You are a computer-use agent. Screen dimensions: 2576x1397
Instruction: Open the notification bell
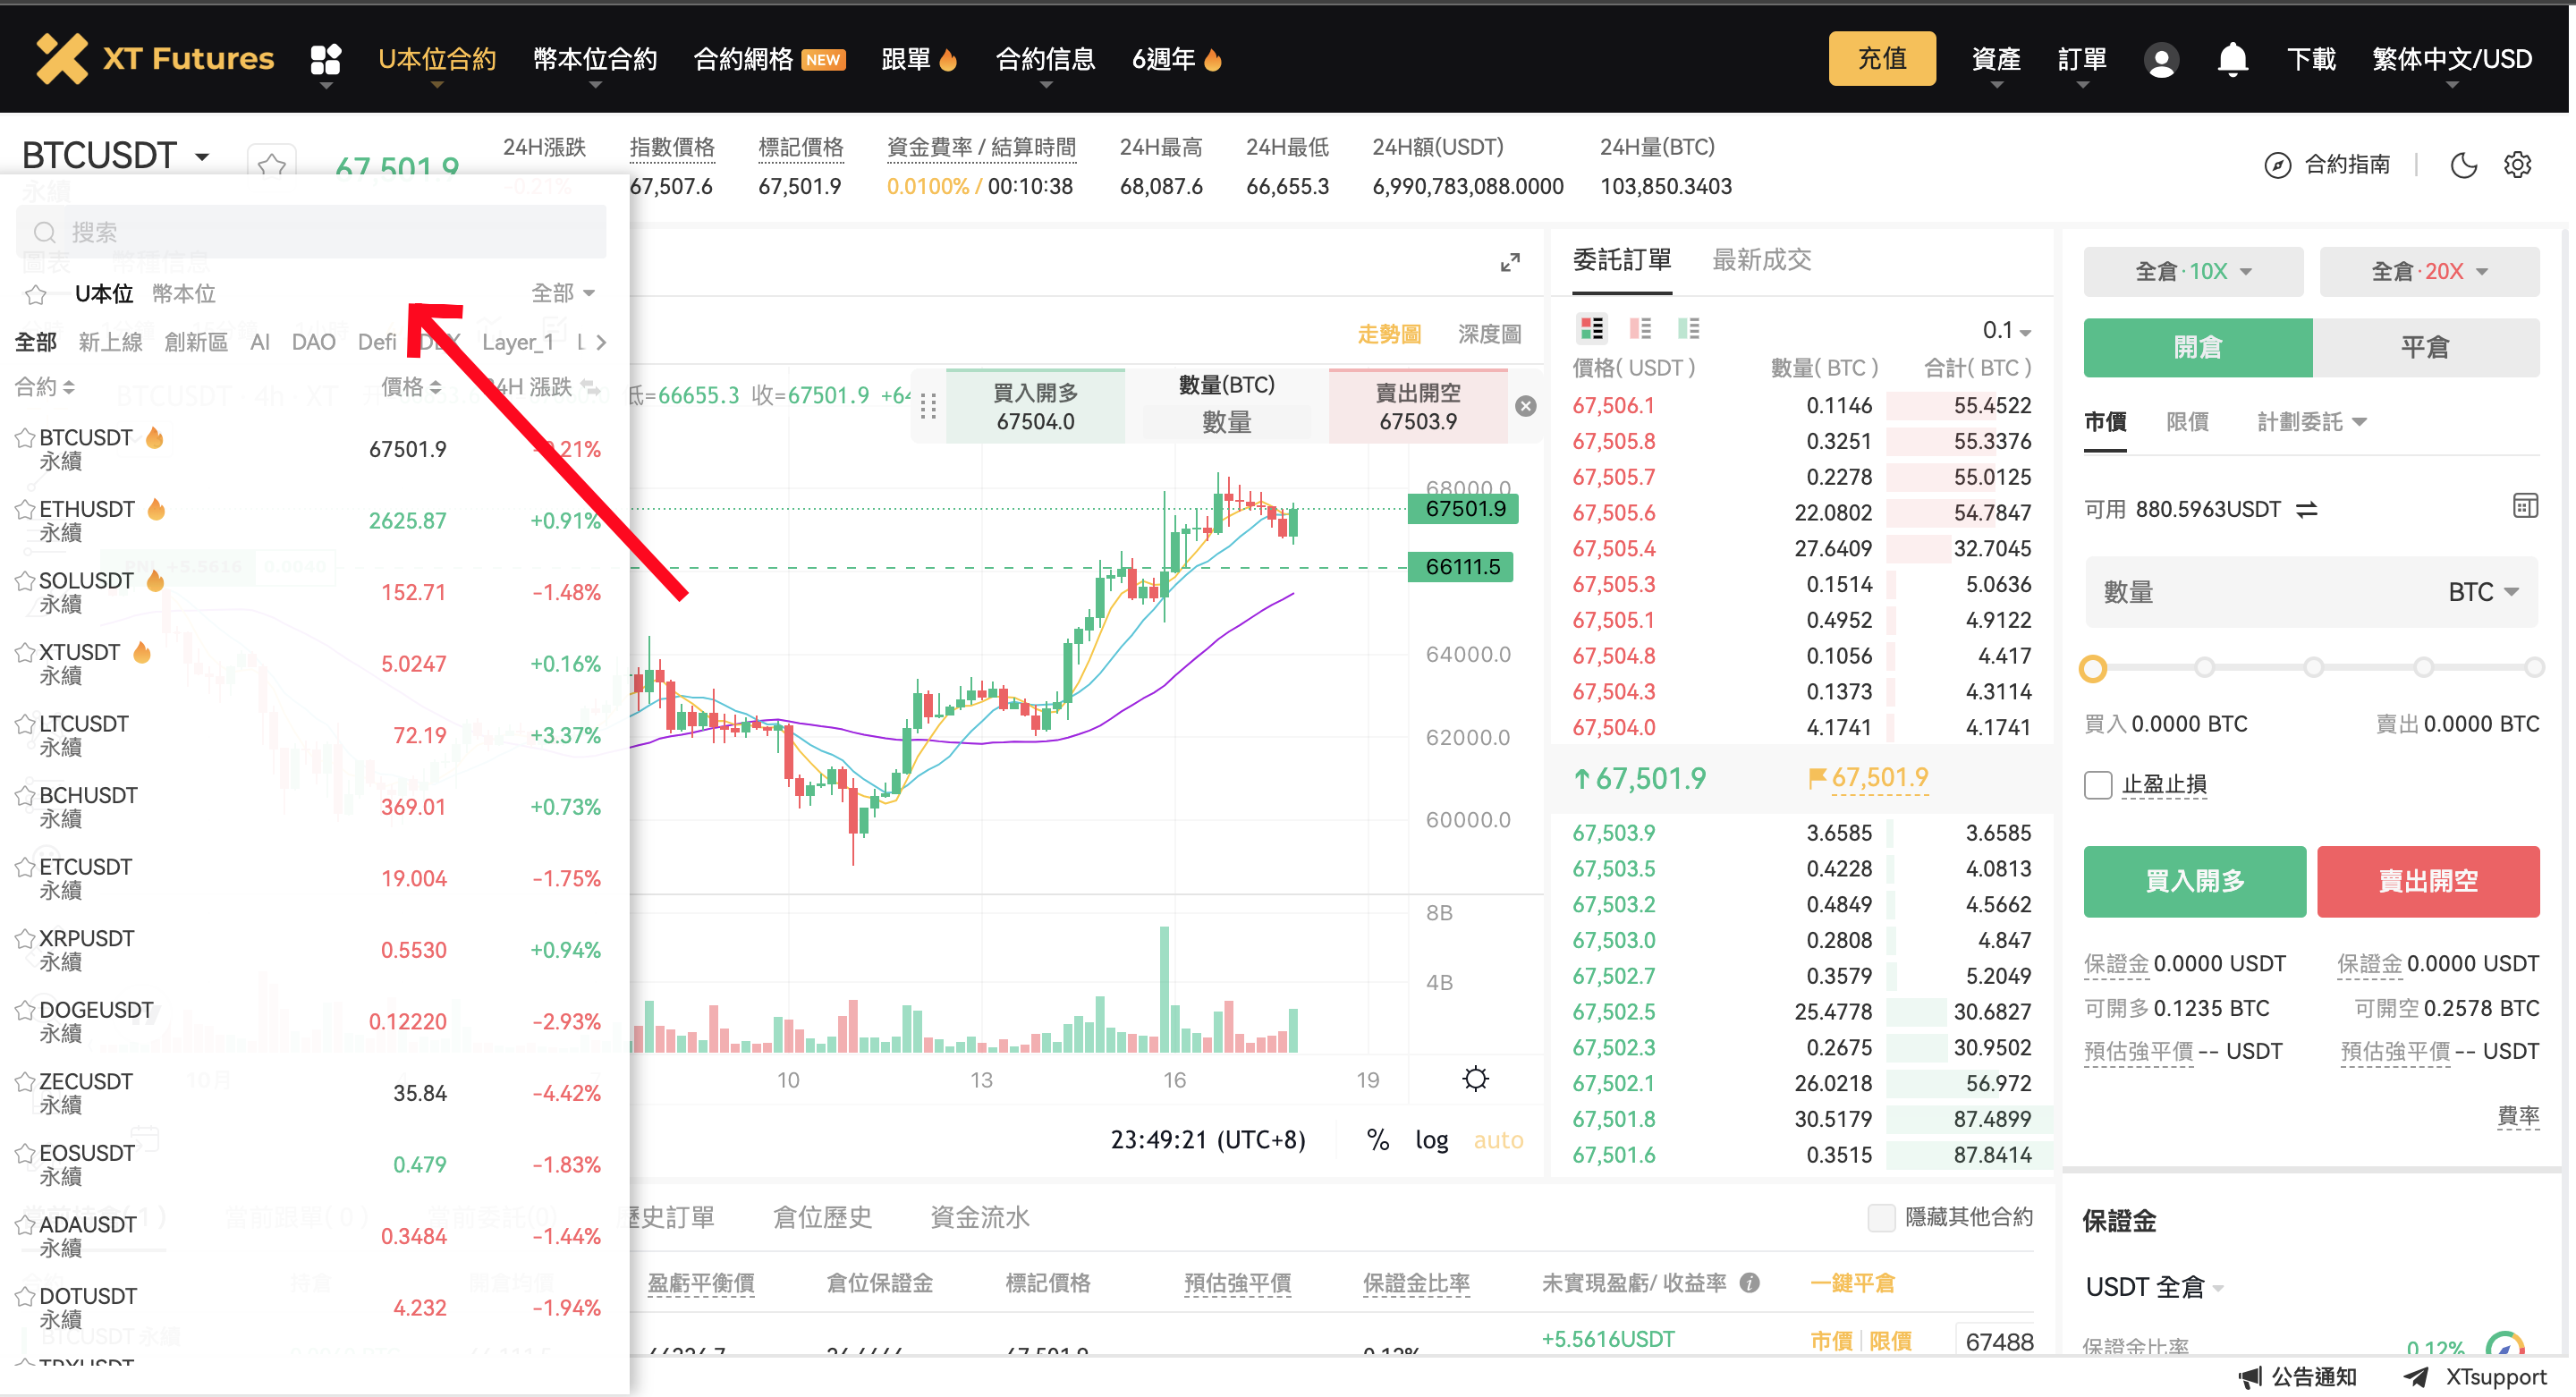pos(2232,60)
